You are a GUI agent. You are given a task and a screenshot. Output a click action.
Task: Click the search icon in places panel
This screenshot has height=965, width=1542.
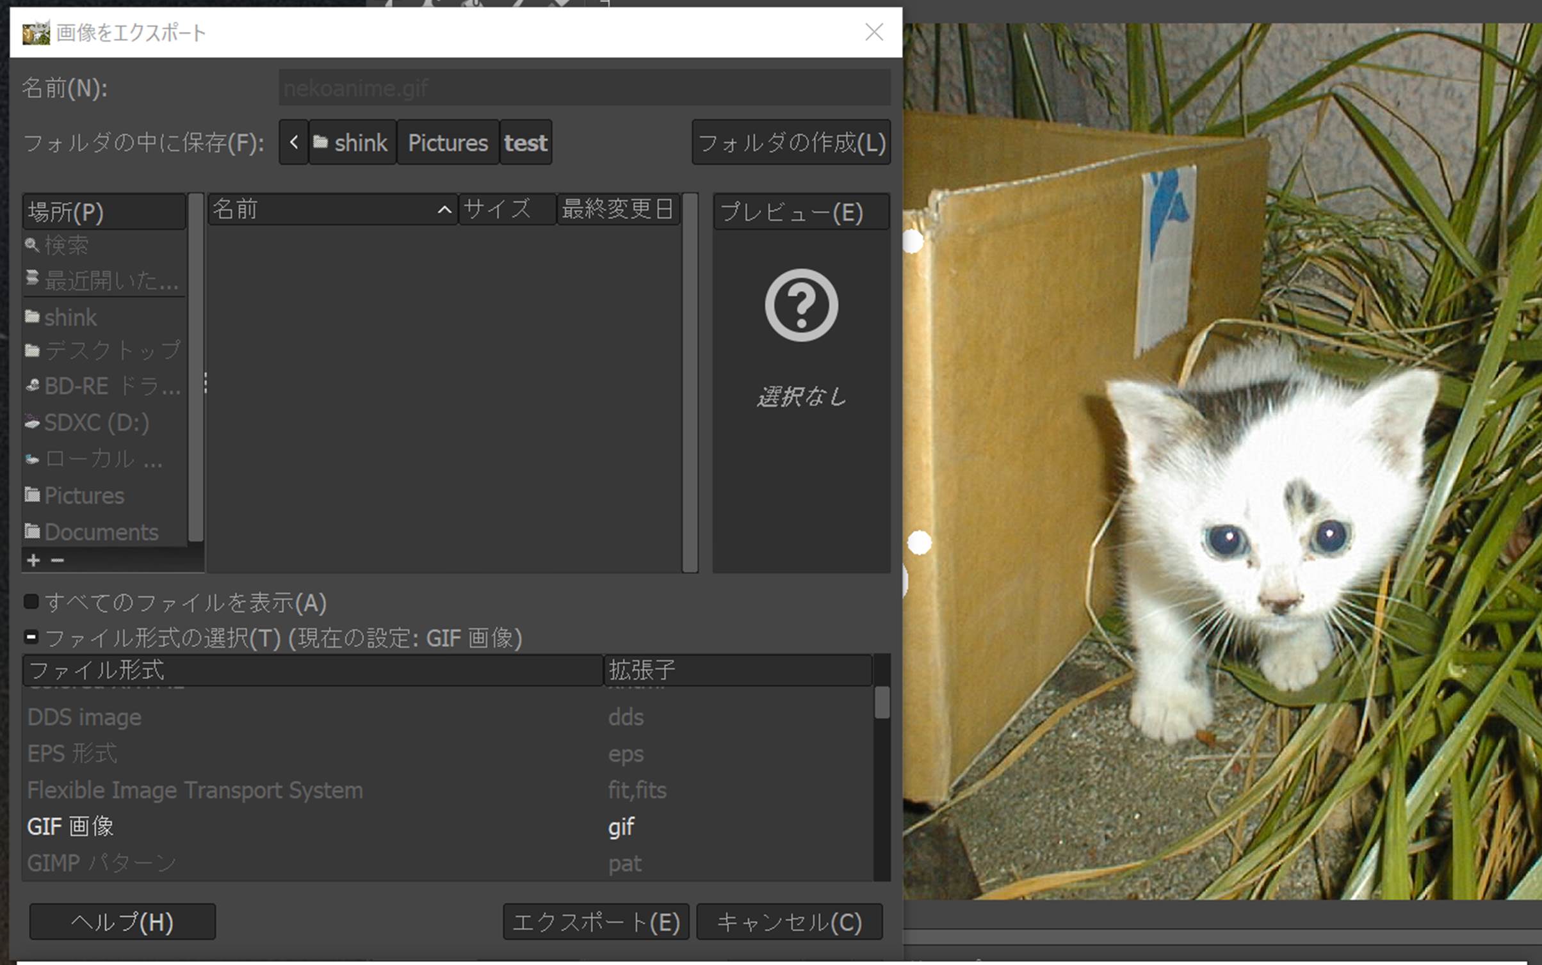[x=31, y=244]
